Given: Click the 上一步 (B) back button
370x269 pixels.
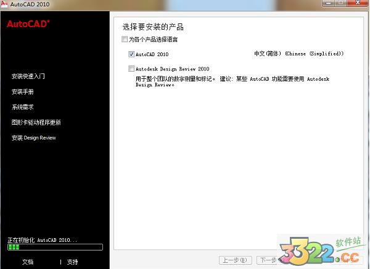Looking at the screenshot, I should (236, 260).
